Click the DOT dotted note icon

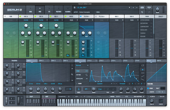(x=113, y=89)
